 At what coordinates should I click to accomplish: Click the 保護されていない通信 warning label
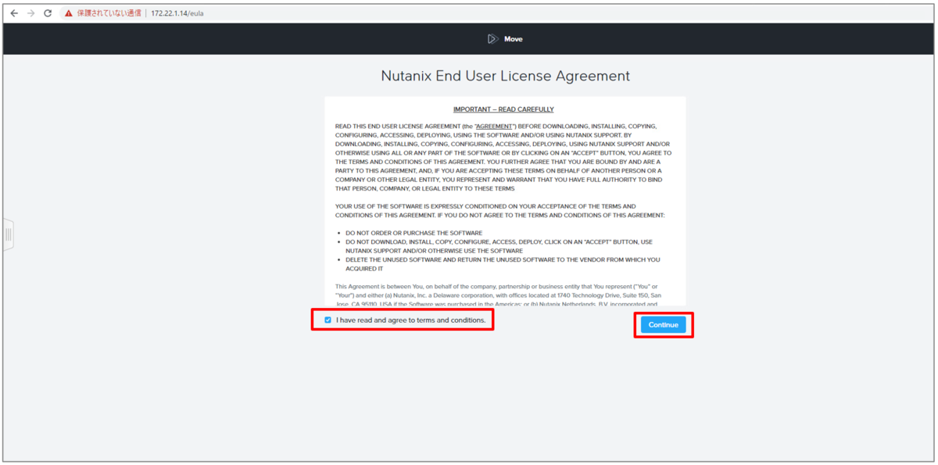click(109, 13)
